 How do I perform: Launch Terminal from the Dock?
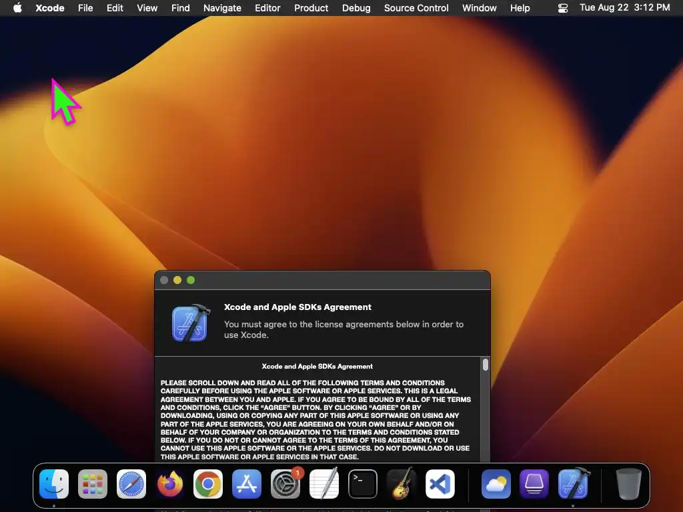click(362, 484)
